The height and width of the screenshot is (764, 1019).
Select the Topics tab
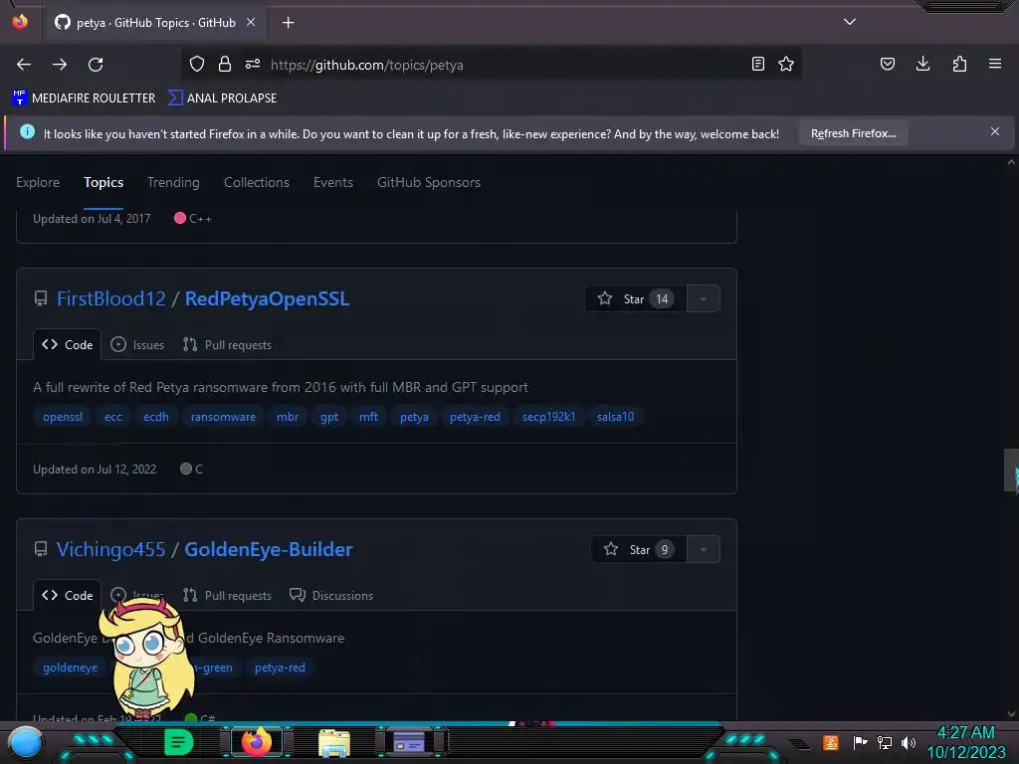point(103,183)
